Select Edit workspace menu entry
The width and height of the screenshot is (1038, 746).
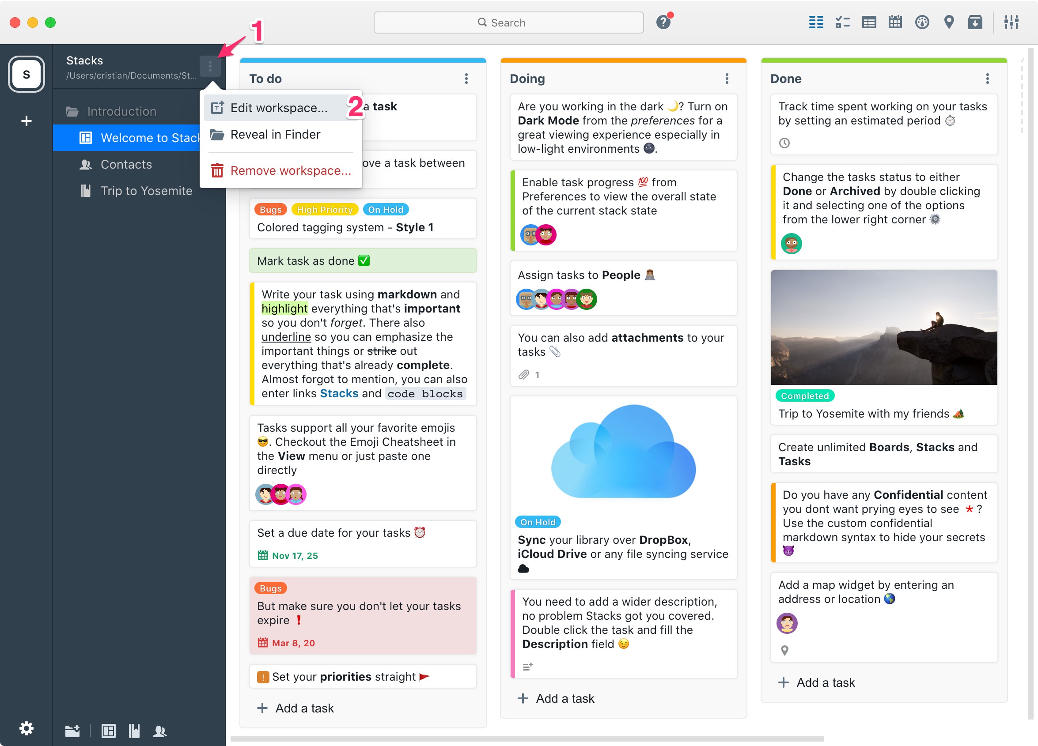pos(278,108)
